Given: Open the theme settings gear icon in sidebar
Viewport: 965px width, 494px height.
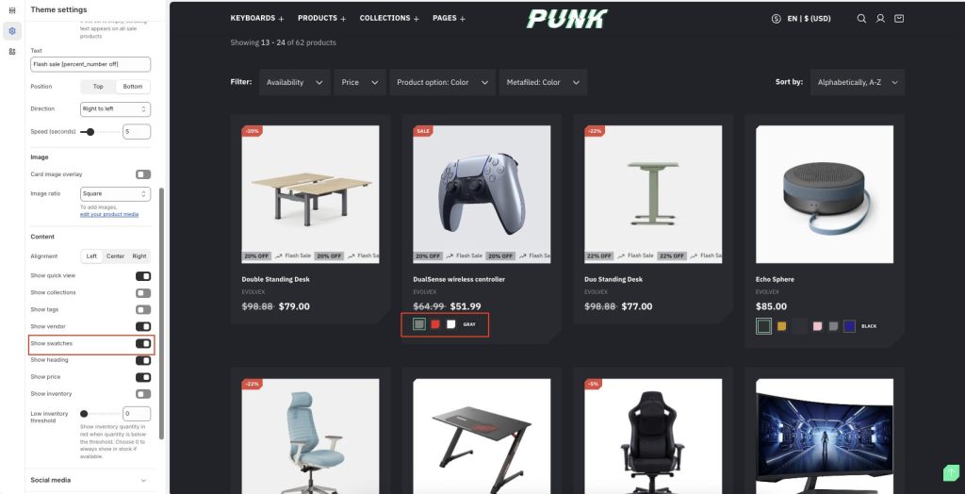Looking at the screenshot, I should pos(11,31).
